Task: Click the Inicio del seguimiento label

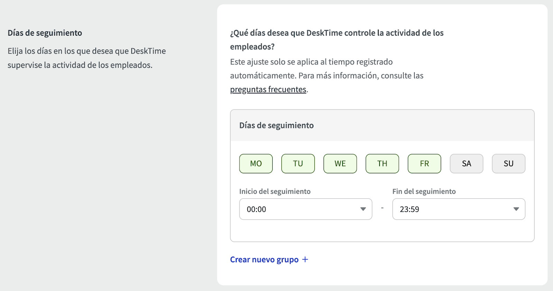Action: (x=275, y=191)
